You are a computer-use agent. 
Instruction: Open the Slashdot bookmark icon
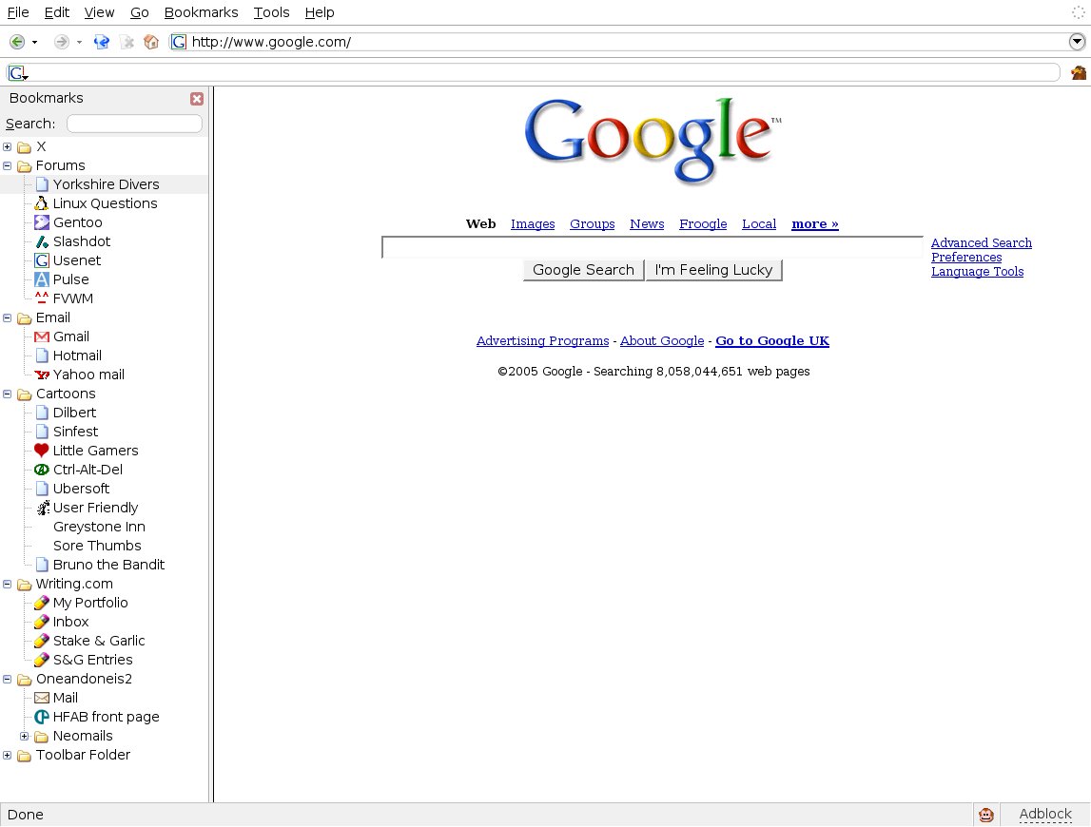(42, 241)
